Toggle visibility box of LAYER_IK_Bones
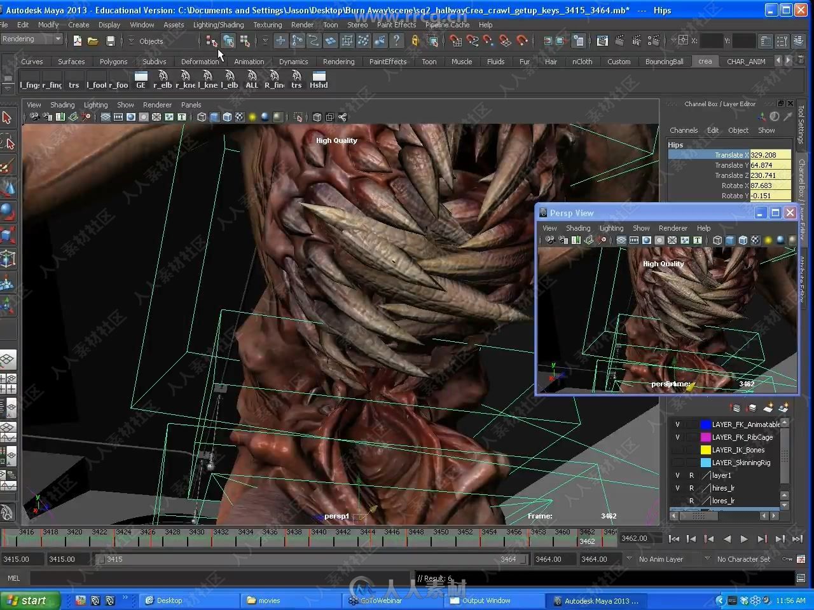This screenshot has width=814, height=610. 677,450
